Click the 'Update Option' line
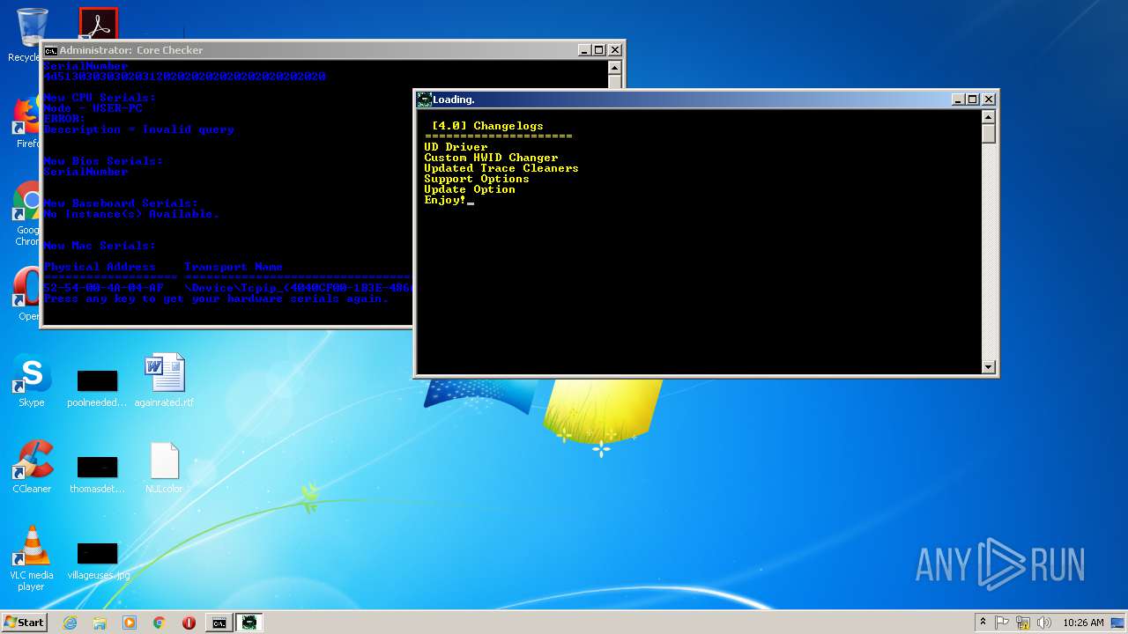Image resolution: width=1128 pixels, height=634 pixels. [470, 189]
